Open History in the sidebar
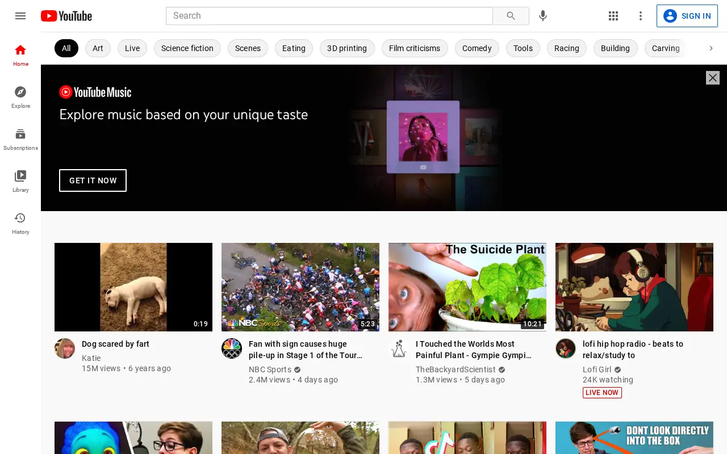Image resolution: width=727 pixels, height=454 pixels. click(x=20, y=223)
